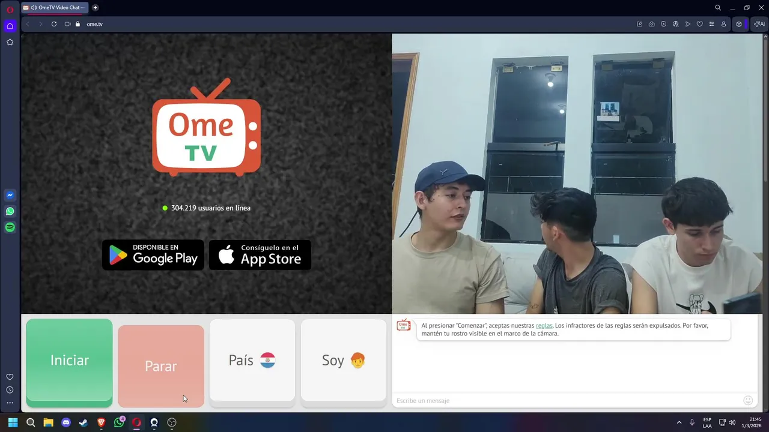This screenshot has width=769, height=432.
Task: Open Brave browser from taskbar
Action: pos(101,422)
